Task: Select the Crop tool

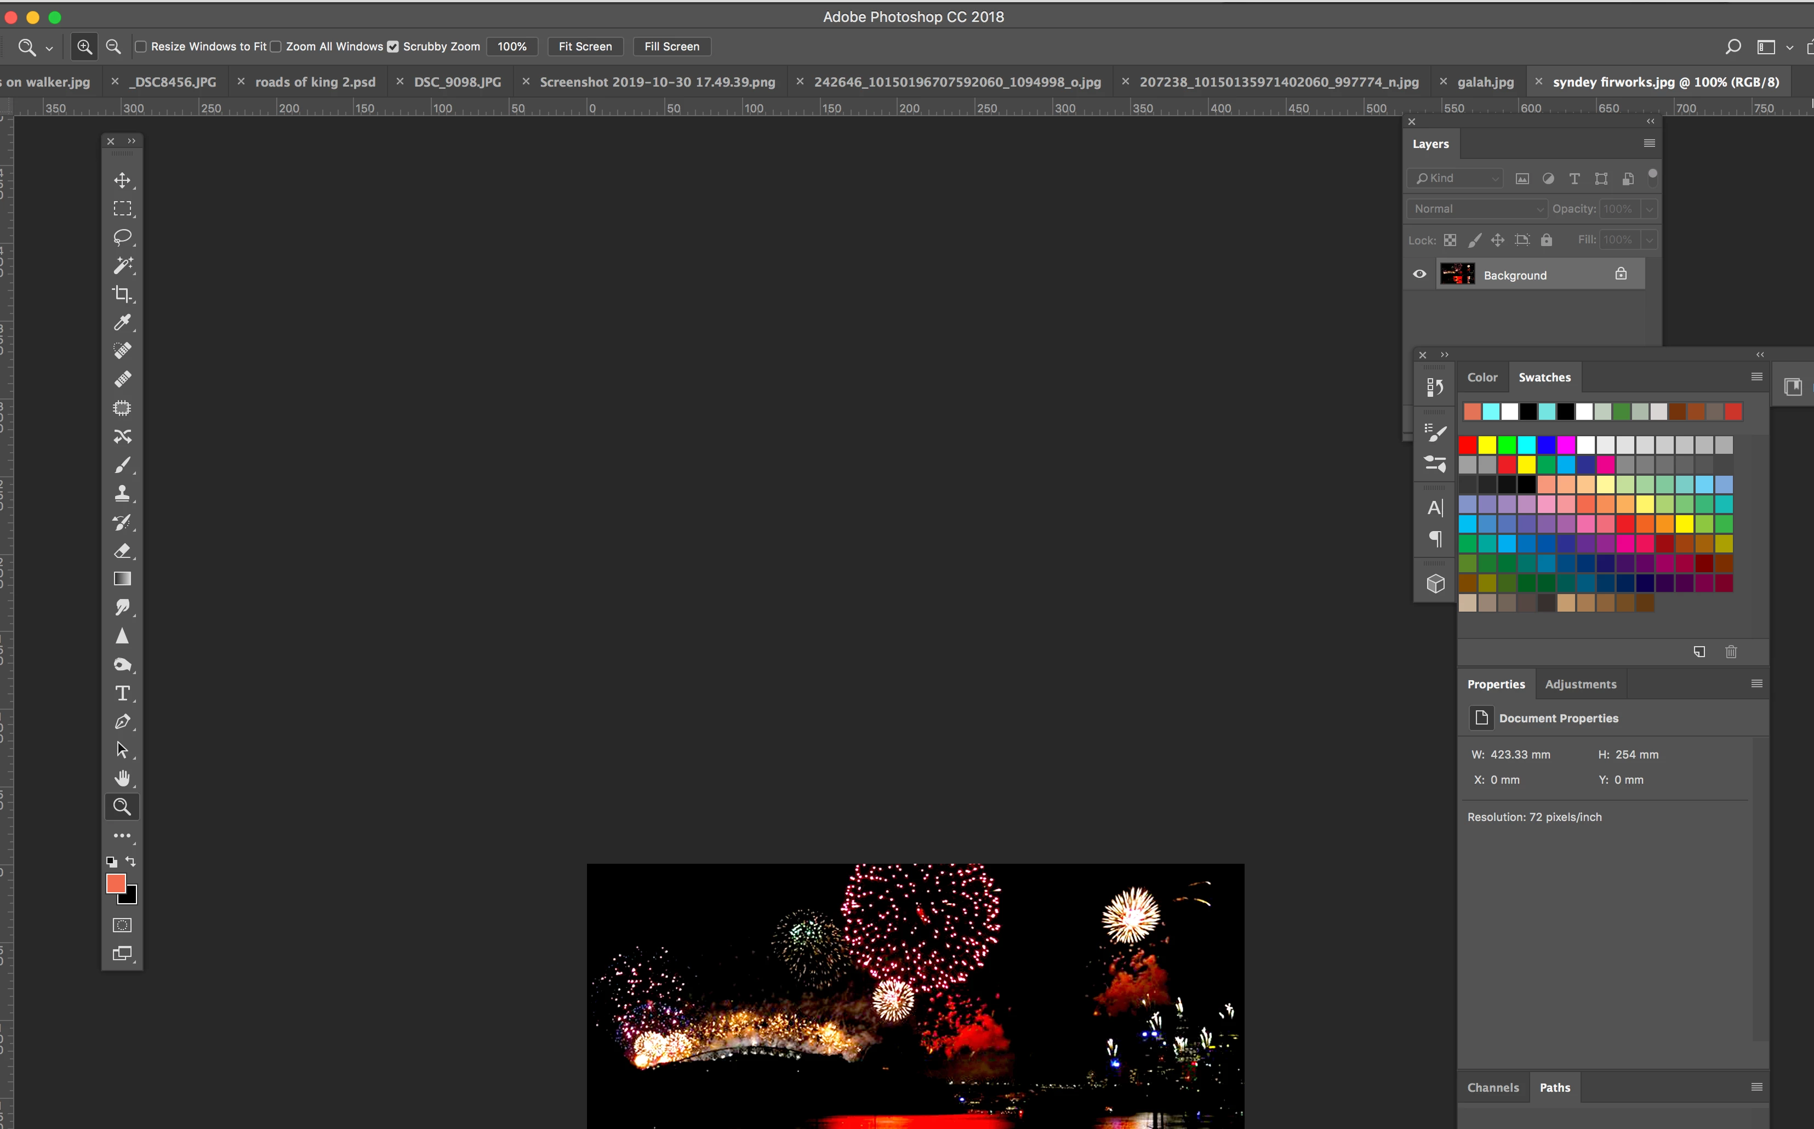Action: click(x=122, y=294)
